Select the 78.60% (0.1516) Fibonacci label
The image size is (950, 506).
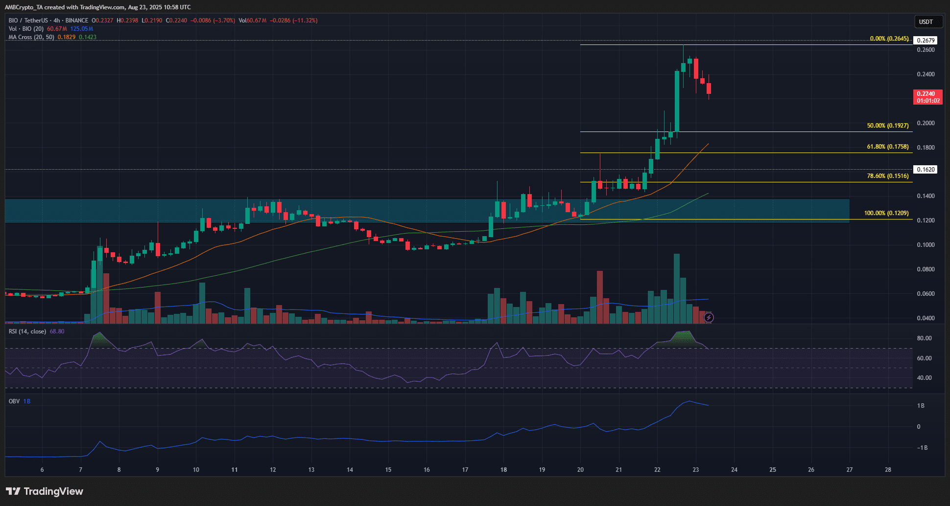coord(888,176)
